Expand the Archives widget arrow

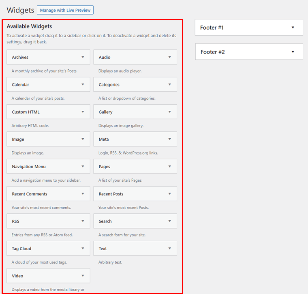point(83,57)
